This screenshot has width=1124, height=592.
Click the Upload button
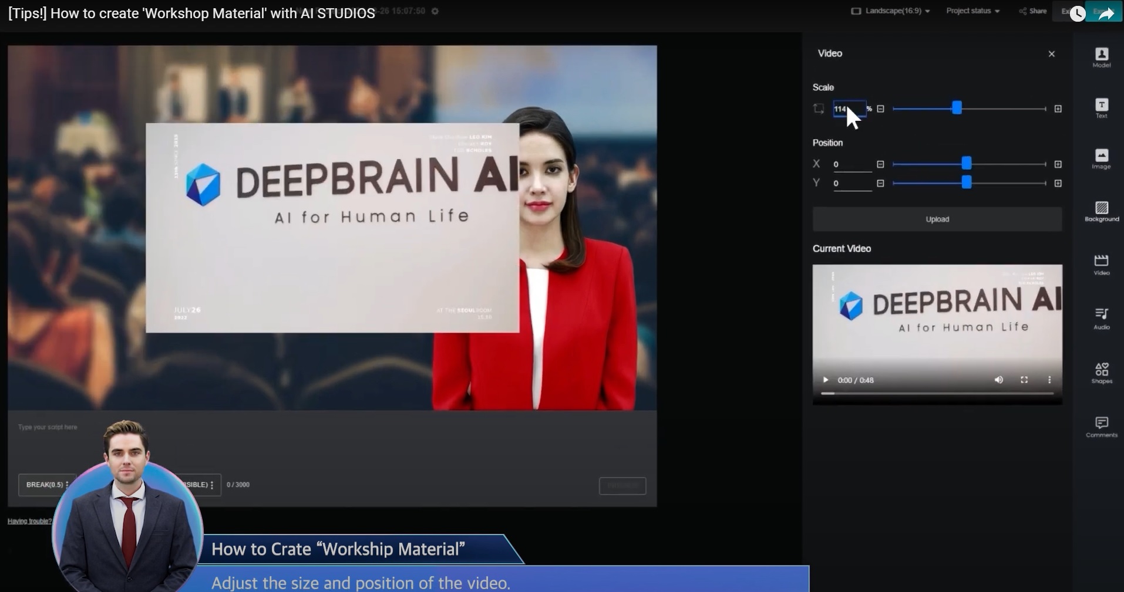coord(937,219)
